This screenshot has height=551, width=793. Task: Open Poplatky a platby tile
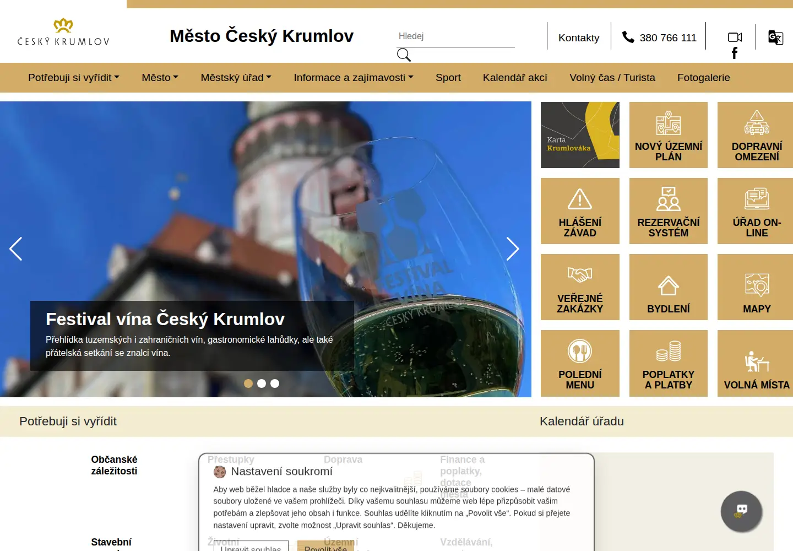pyautogui.click(x=669, y=363)
